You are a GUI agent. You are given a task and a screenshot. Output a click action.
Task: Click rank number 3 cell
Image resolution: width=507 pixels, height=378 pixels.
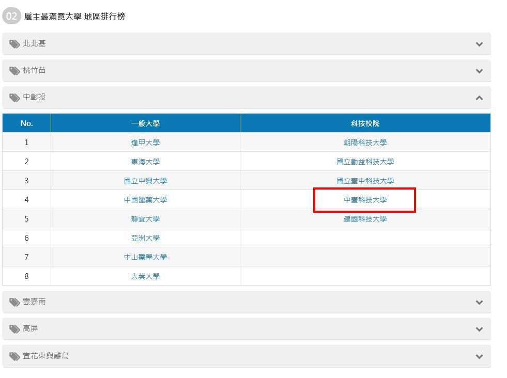tap(26, 180)
